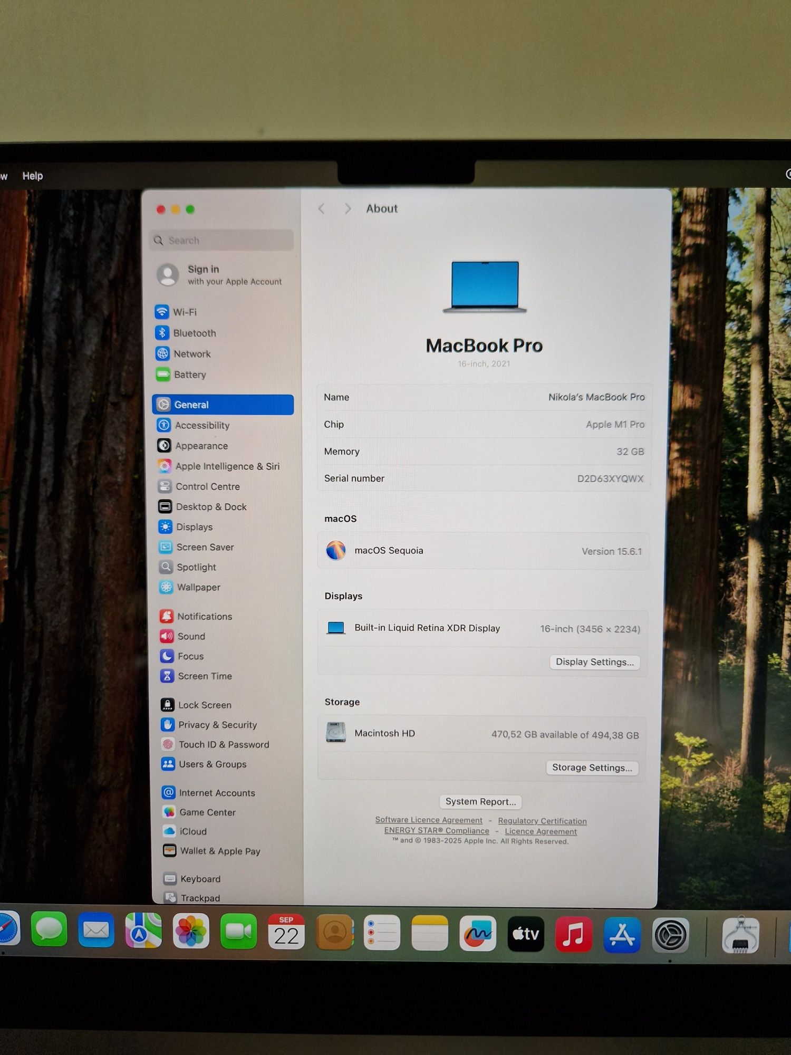Image resolution: width=791 pixels, height=1055 pixels.
Task: Click the serial number D2D63XYQWX
Action: [610, 478]
